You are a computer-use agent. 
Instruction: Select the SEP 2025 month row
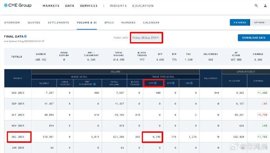tap(137, 104)
